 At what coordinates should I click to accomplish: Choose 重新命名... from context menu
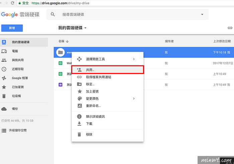tap(107, 106)
